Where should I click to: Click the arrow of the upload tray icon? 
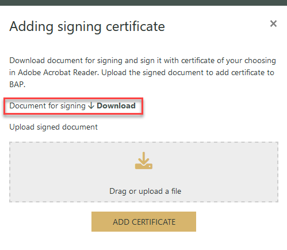tap(144, 158)
